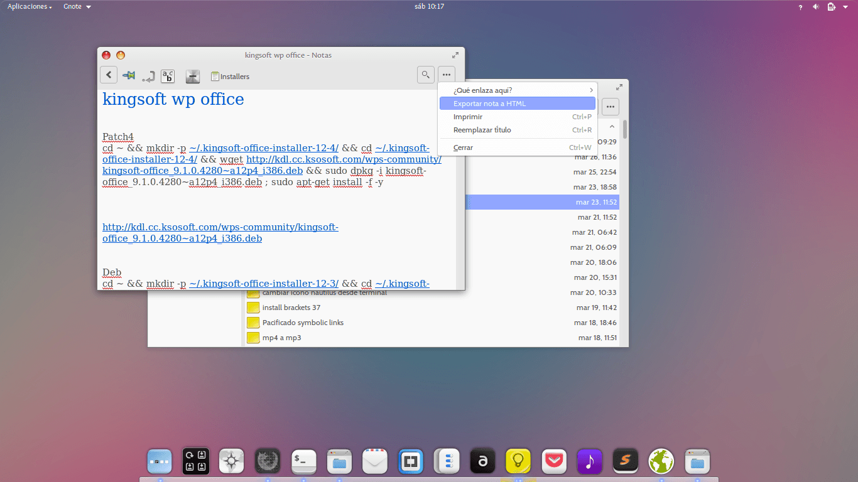This screenshot has height=482, width=858.
Task: Open the black 'a' app in dock
Action: 482,461
